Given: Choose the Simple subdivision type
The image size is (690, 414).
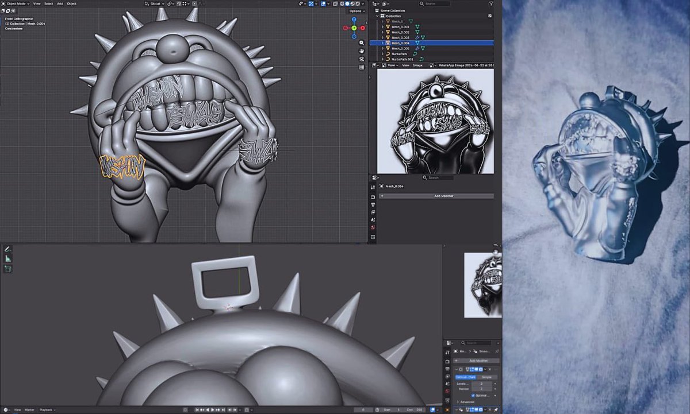Looking at the screenshot, I should pyautogui.click(x=486, y=377).
